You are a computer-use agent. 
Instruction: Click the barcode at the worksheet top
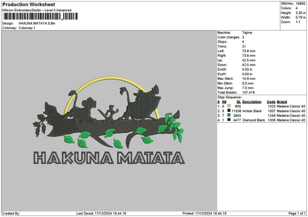coord(41,16)
